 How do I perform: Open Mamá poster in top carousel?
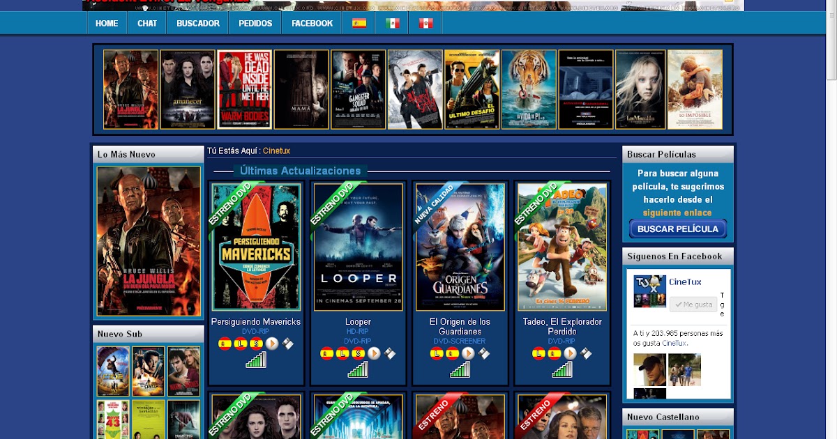(301, 89)
